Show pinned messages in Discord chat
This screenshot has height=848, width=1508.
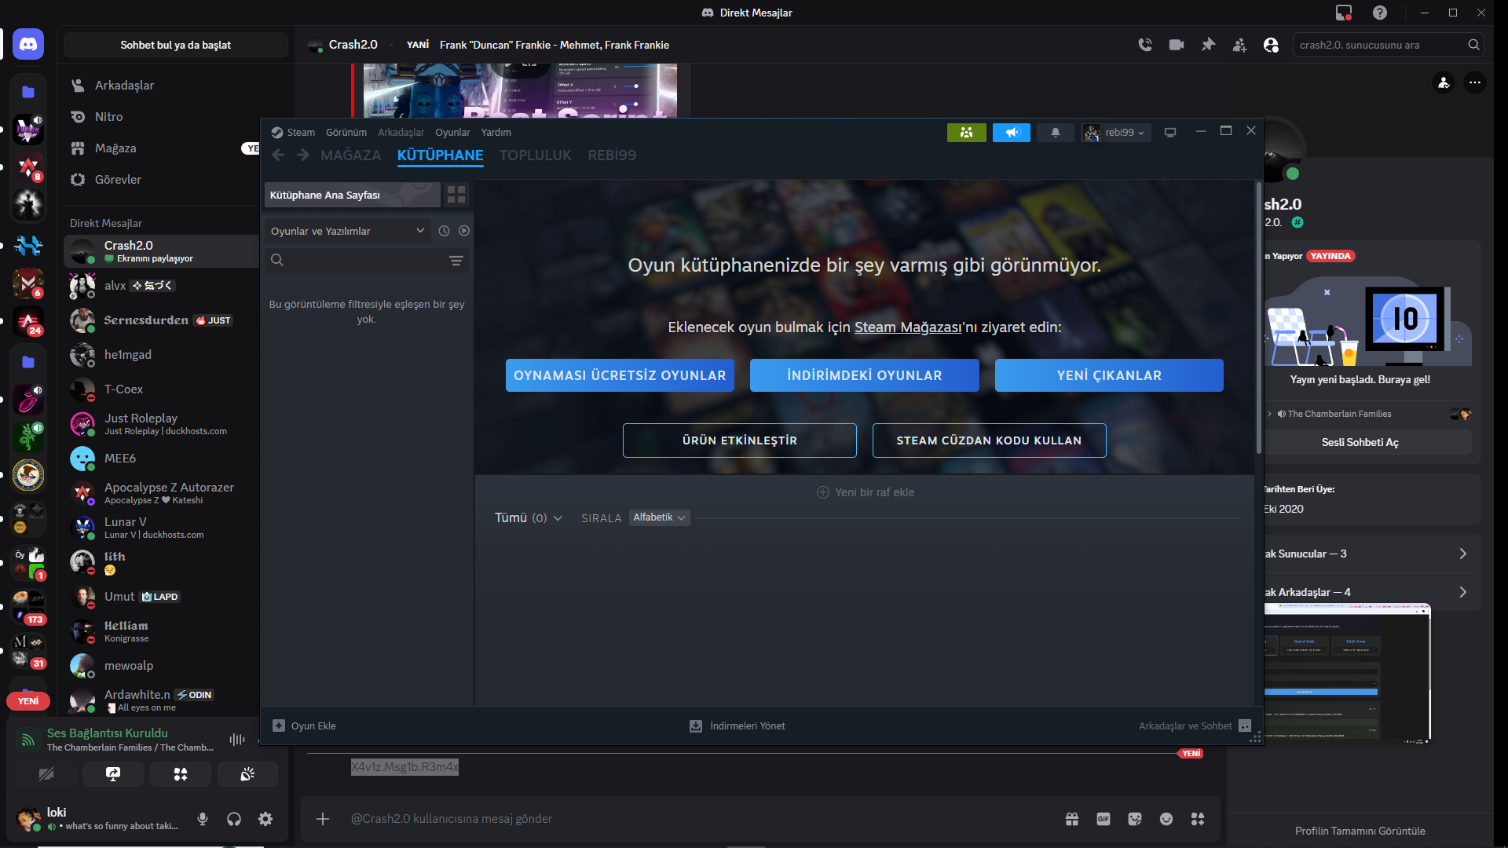[1208, 45]
